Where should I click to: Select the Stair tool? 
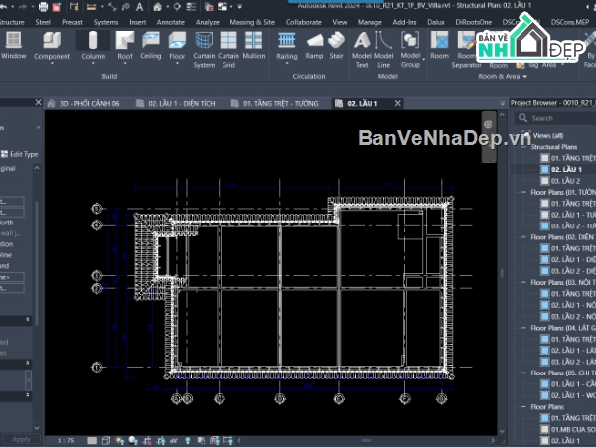[x=337, y=45]
